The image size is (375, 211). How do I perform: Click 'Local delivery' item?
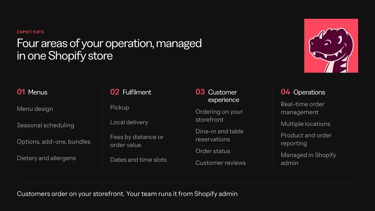(129, 122)
